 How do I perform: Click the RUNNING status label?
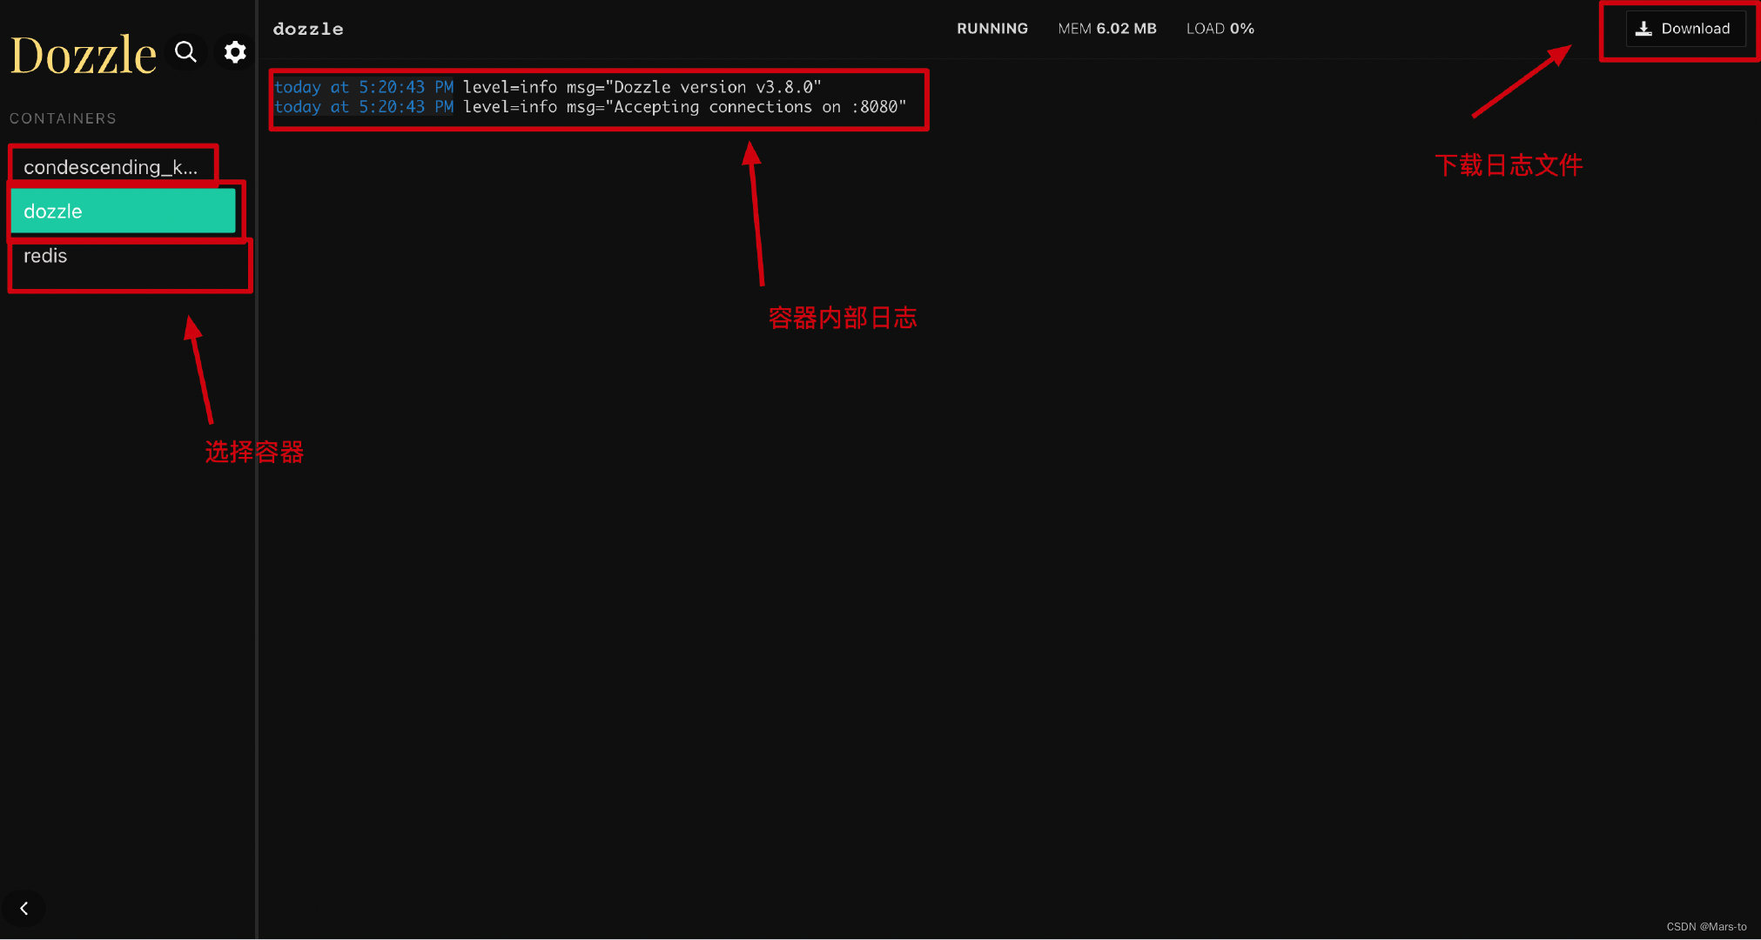[990, 28]
